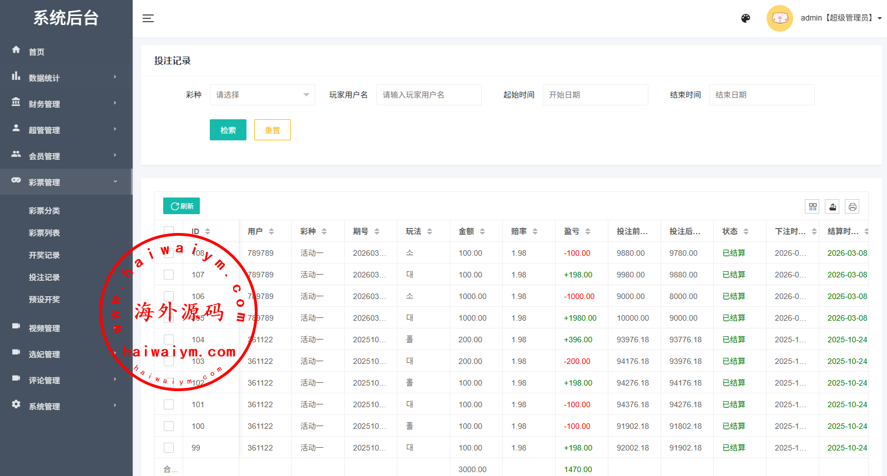887x476 pixels.
Task: Open the 彩种 dropdown selector
Action: coord(262,95)
